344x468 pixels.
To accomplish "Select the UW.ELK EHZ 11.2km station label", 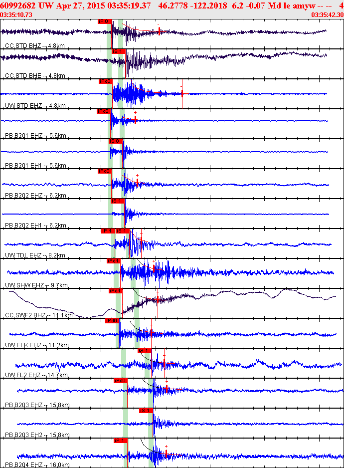I will (37, 345).
